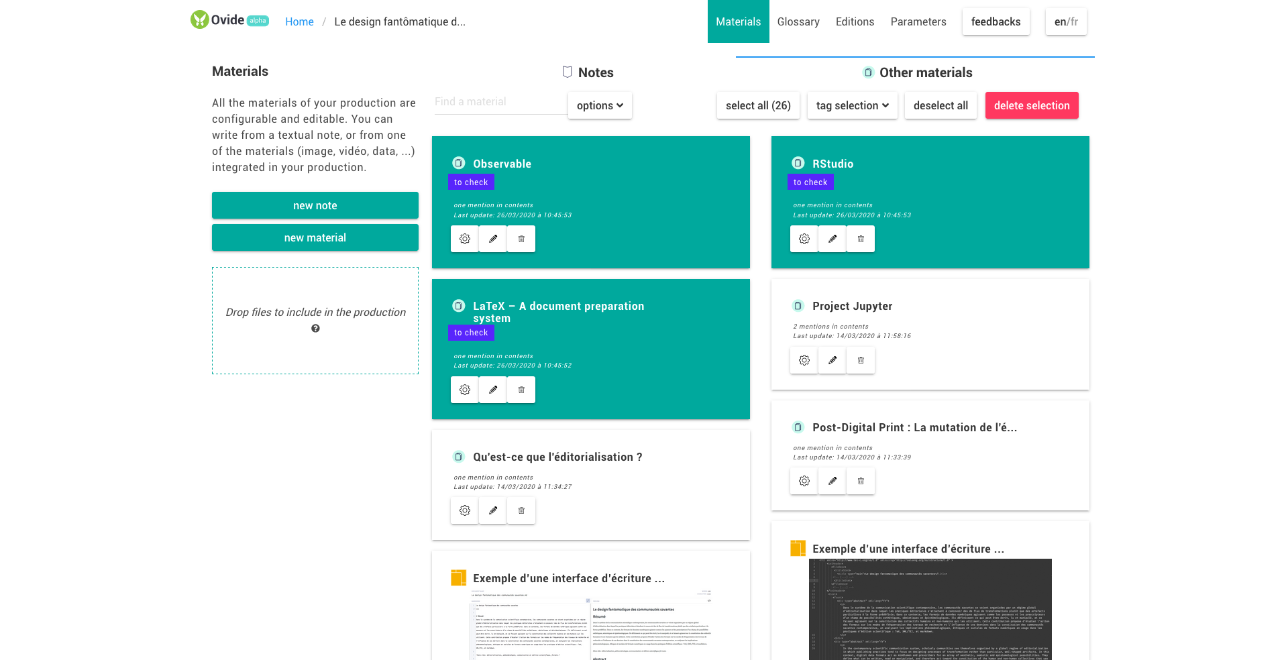Image resolution: width=1288 pixels, height=660 pixels.
Task: Open the Parameters tab
Action: pyautogui.click(x=918, y=21)
